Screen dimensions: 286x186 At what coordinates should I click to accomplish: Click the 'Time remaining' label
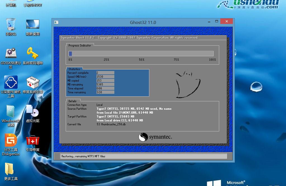(x=77, y=92)
